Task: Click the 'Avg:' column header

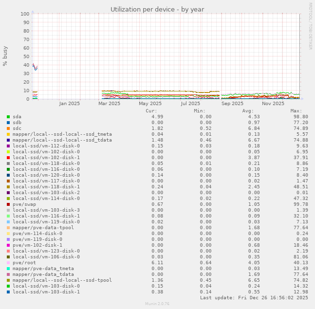Action: pos(248,111)
